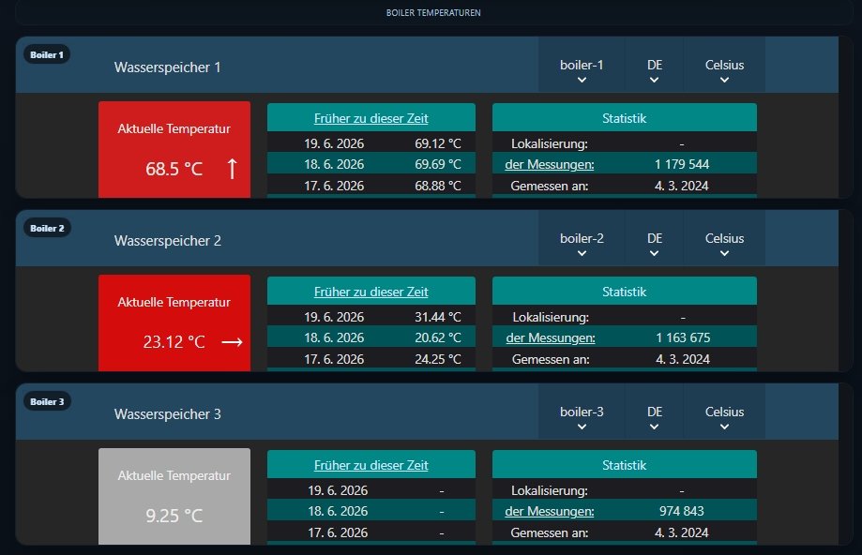
Task: Click the upward trend arrow for Wasserspeicher 1
Action: (232, 169)
